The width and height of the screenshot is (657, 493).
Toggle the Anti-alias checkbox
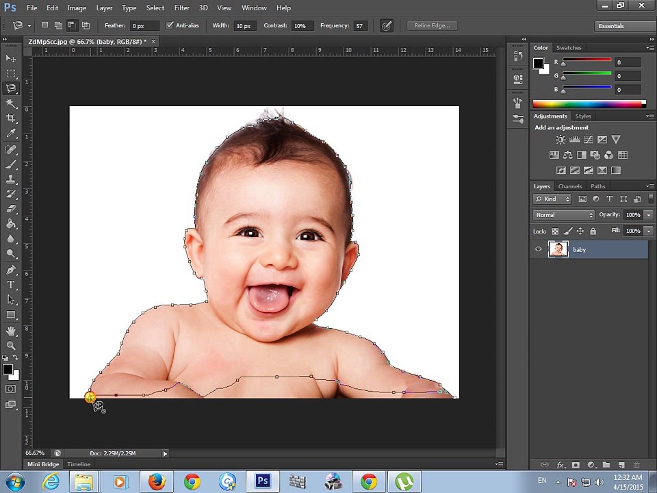coord(169,25)
